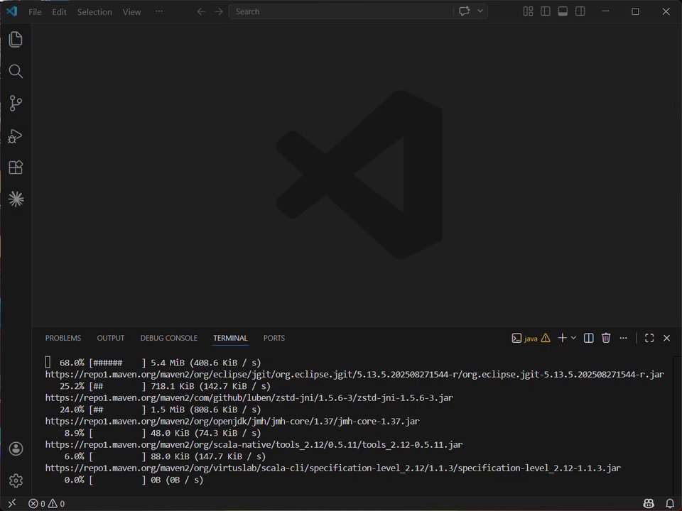The height and width of the screenshot is (511, 682).
Task: Click the 6.0% progress line
Action: [165, 456]
